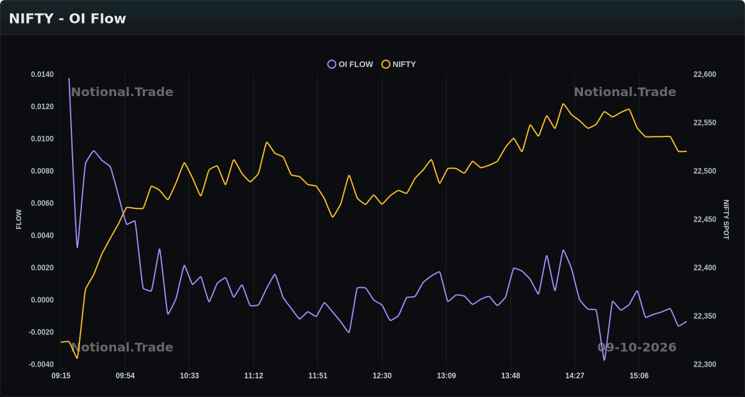
Task: Click the -0.0040 flow axis value
Action: click(x=41, y=365)
